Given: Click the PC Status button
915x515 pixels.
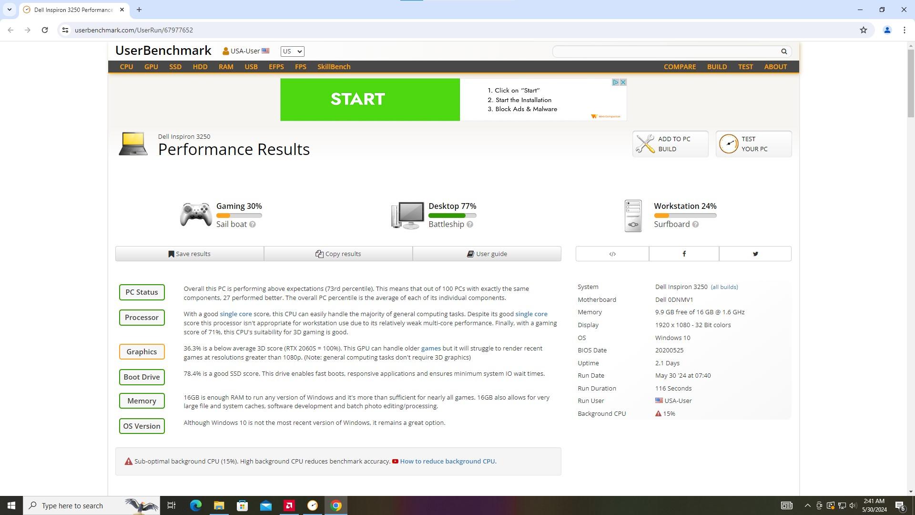Looking at the screenshot, I should 142,292.
